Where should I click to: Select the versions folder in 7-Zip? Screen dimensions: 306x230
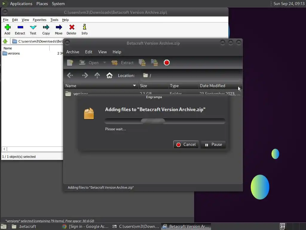[11, 53]
